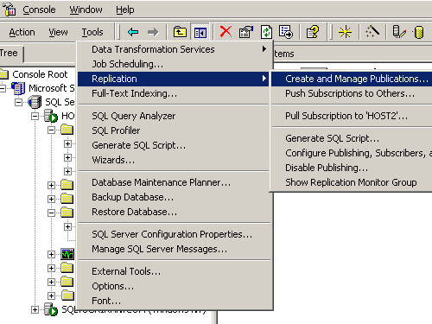Switch to the Tree tab
The width and height of the screenshot is (432, 324).
click(x=9, y=54)
